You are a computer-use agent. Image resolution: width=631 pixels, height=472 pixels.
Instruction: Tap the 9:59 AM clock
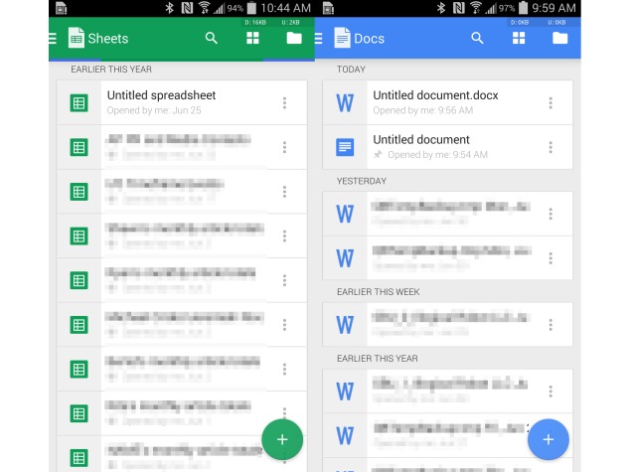click(x=553, y=8)
